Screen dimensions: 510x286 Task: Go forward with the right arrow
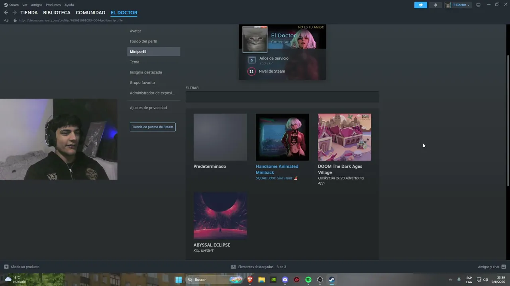(15, 13)
